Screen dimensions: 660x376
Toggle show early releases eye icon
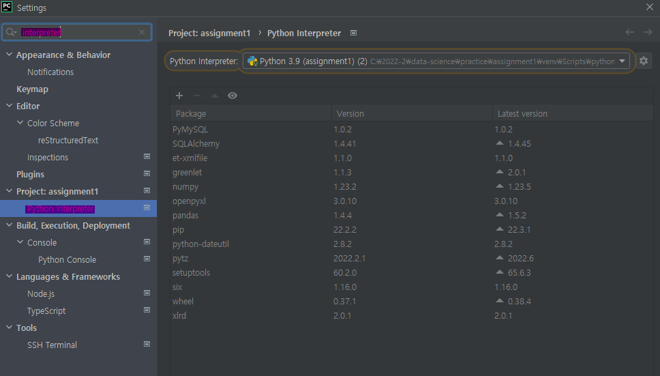(x=232, y=96)
